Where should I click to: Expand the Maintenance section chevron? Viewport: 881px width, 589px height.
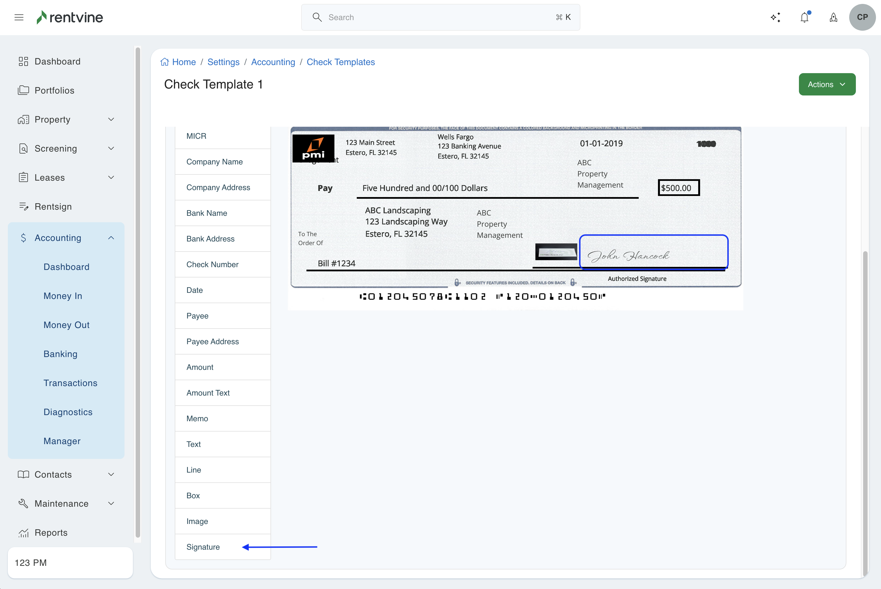(x=111, y=503)
